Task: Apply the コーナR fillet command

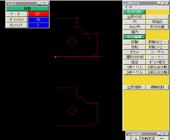Action: [x=157, y=52]
